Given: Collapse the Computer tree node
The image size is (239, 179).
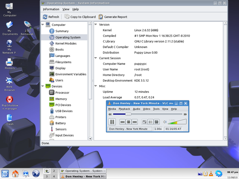Looking at the screenshot, I should pyautogui.click(x=43, y=25).
